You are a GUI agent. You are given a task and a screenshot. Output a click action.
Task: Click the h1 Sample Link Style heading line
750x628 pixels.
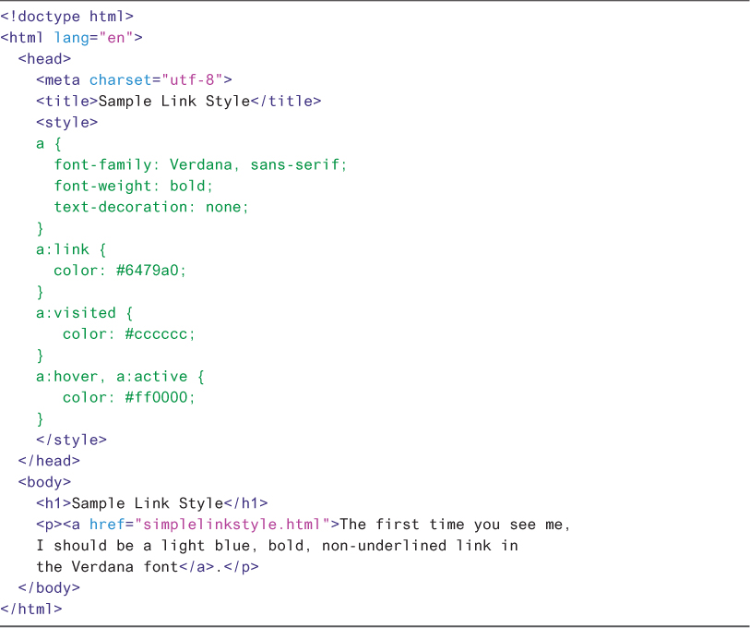pos(151,503)
